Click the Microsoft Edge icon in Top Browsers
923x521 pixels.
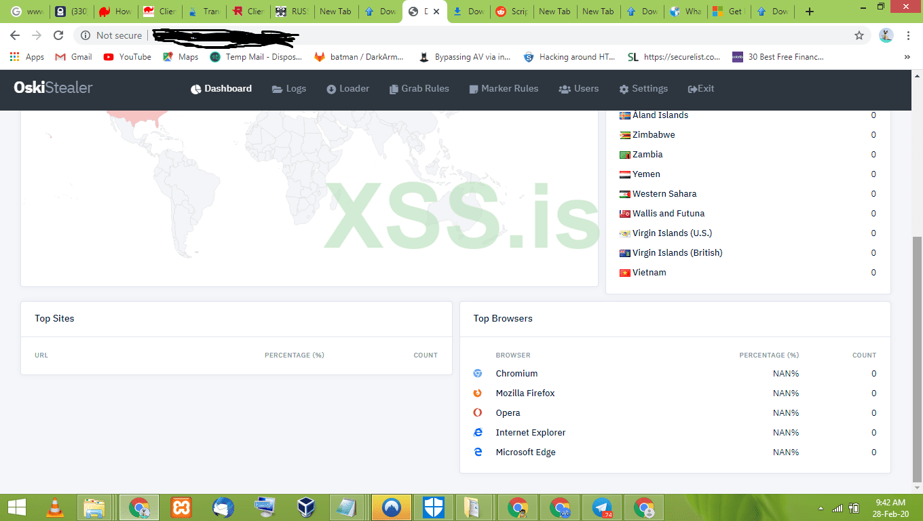click(478, 452)
